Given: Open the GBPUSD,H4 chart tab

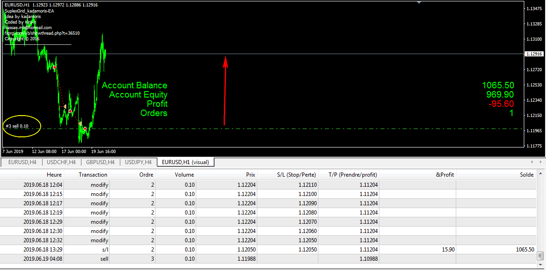Looking at the screenshot, I should [x=100, y=162].
